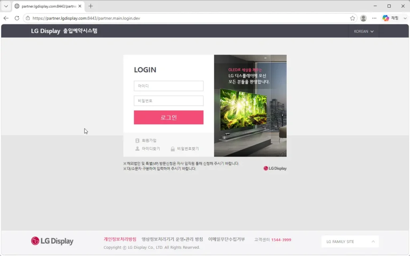The width and height of the screenshot is (410, 256).
Task: Open the KOREAN language dropdown
Action: click(364, 31)
